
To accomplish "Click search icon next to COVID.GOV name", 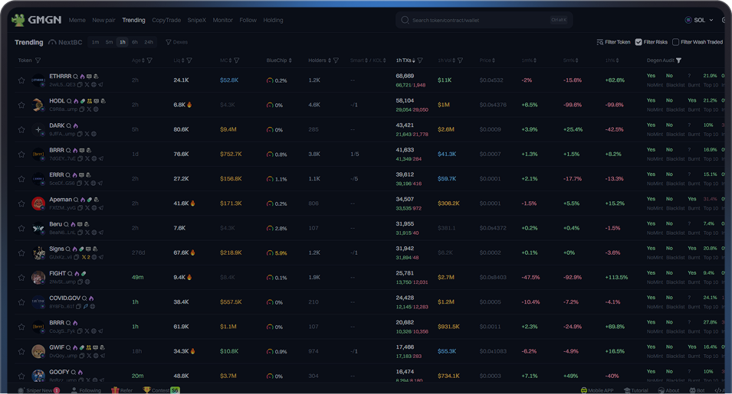I will (84, 298).
